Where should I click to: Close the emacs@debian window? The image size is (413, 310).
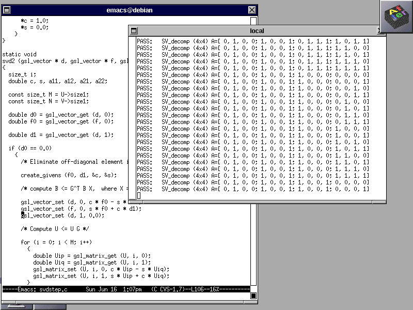(x=252, y=10)
